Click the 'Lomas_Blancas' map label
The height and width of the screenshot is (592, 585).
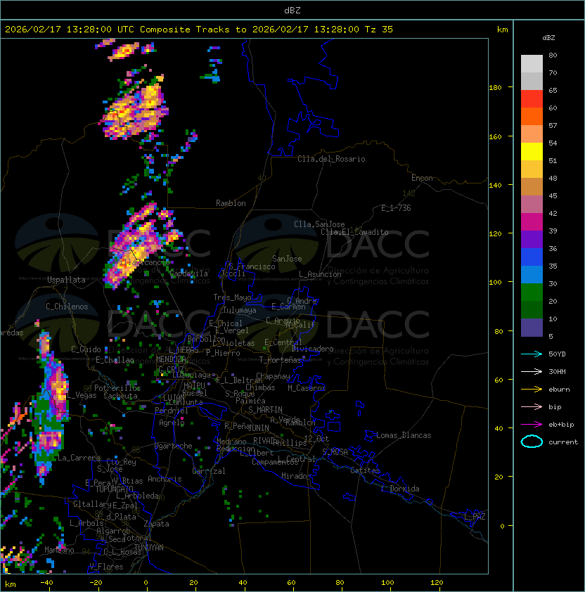click(x=404, y=435)
